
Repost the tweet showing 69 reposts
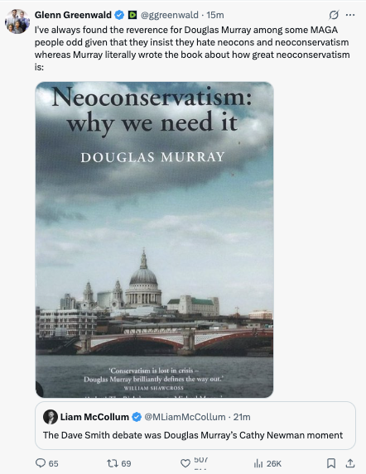119,463
